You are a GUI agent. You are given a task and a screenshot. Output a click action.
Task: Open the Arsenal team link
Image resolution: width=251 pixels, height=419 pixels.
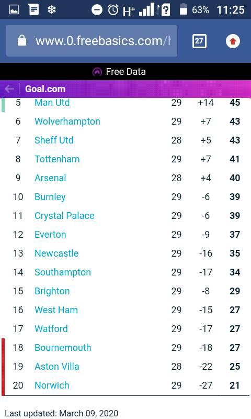coord(50,178)
